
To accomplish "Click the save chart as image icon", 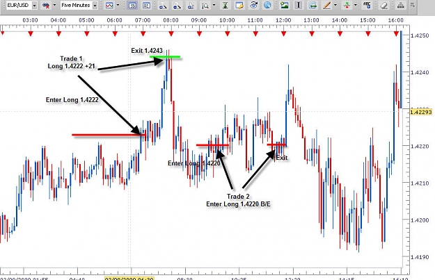I will (x=285, y=5).
